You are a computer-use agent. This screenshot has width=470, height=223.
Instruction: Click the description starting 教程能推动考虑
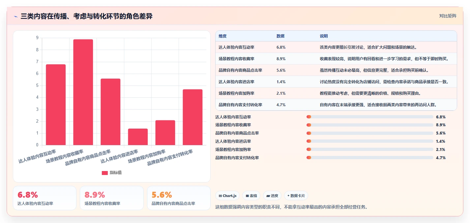[371, 93]
